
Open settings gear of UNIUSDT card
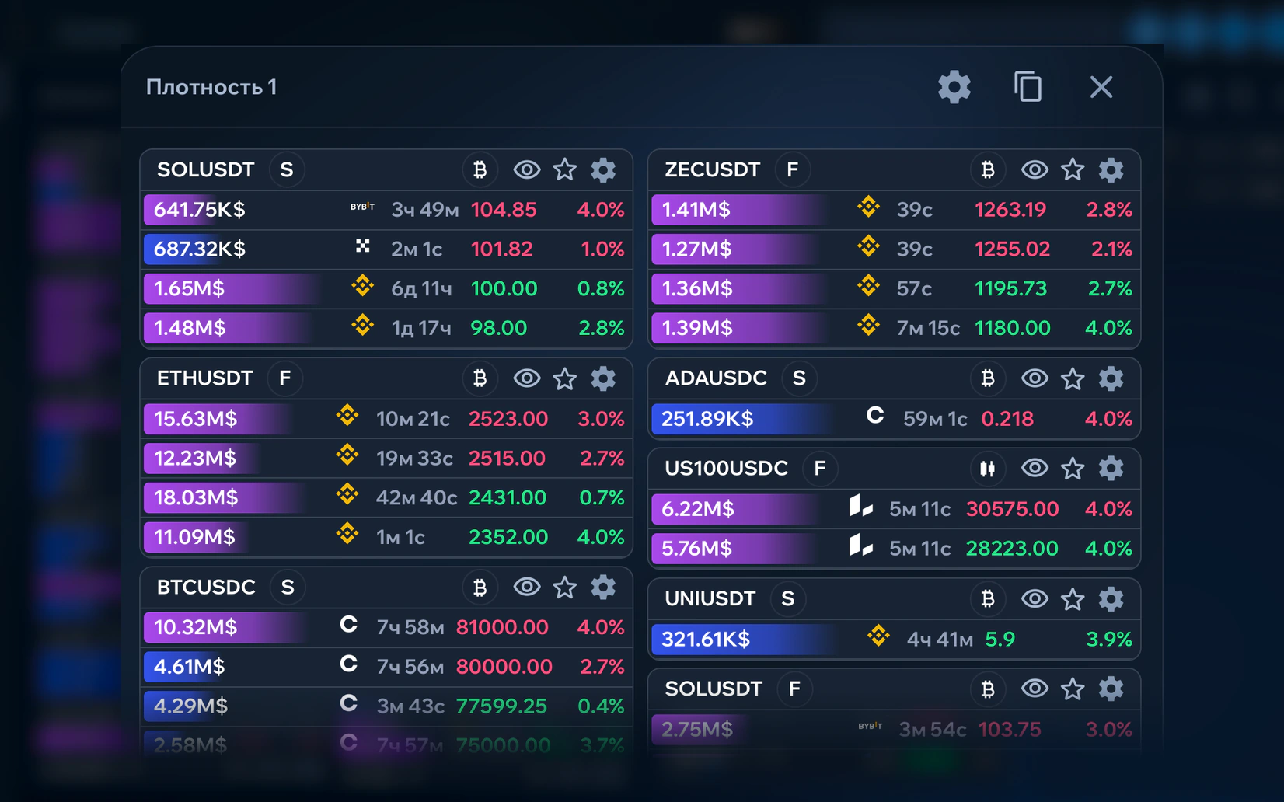(1111, 598)
